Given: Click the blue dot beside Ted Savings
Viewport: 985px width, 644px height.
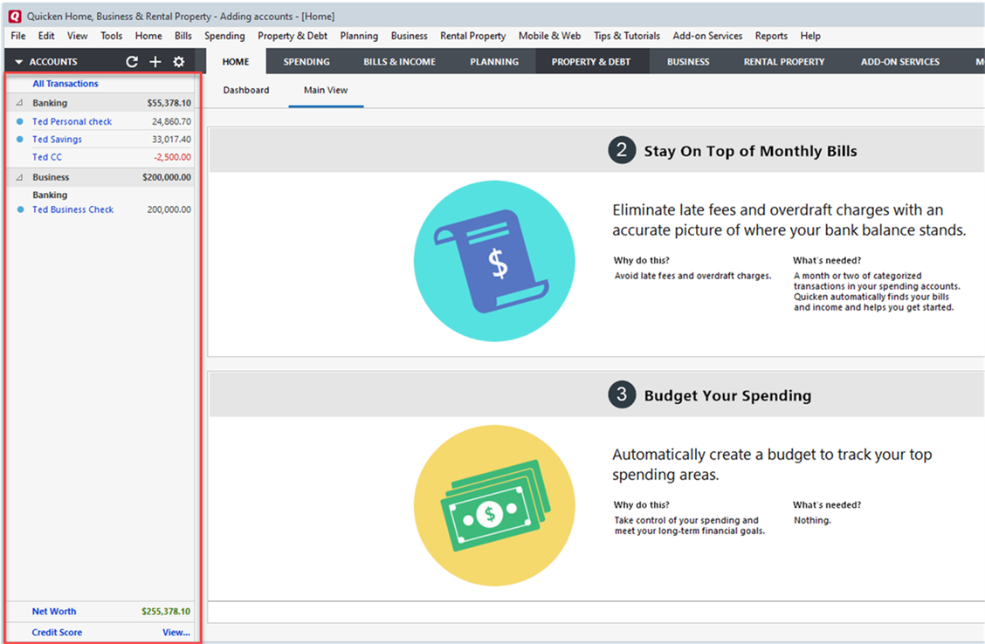Looking at the screenshot, I should pos(19,140).
